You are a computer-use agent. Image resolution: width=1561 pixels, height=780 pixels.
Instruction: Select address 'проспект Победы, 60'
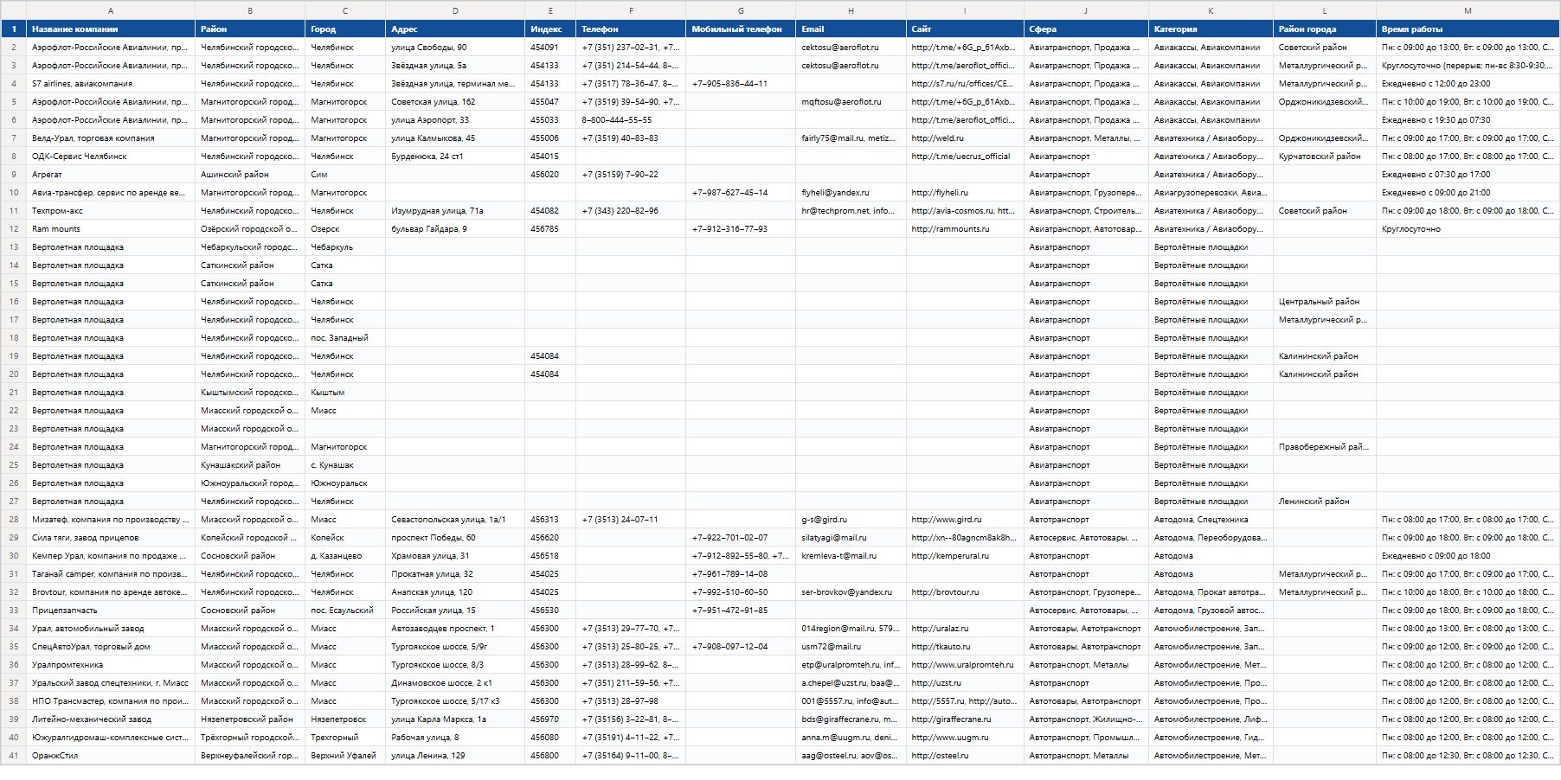click(455, 537)
